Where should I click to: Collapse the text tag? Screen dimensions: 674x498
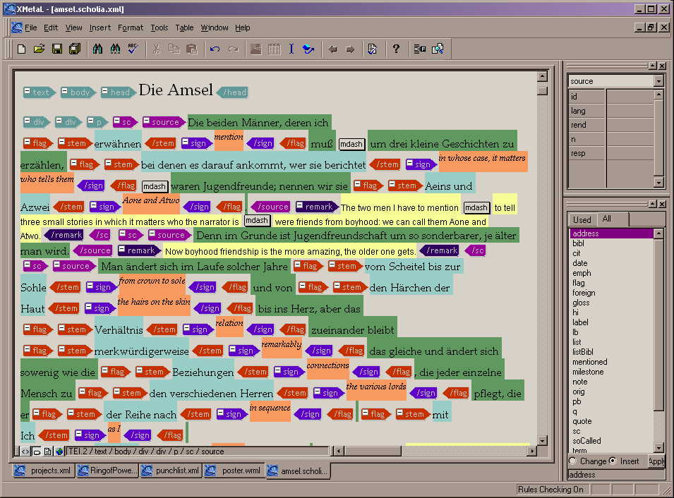[27, 91]
